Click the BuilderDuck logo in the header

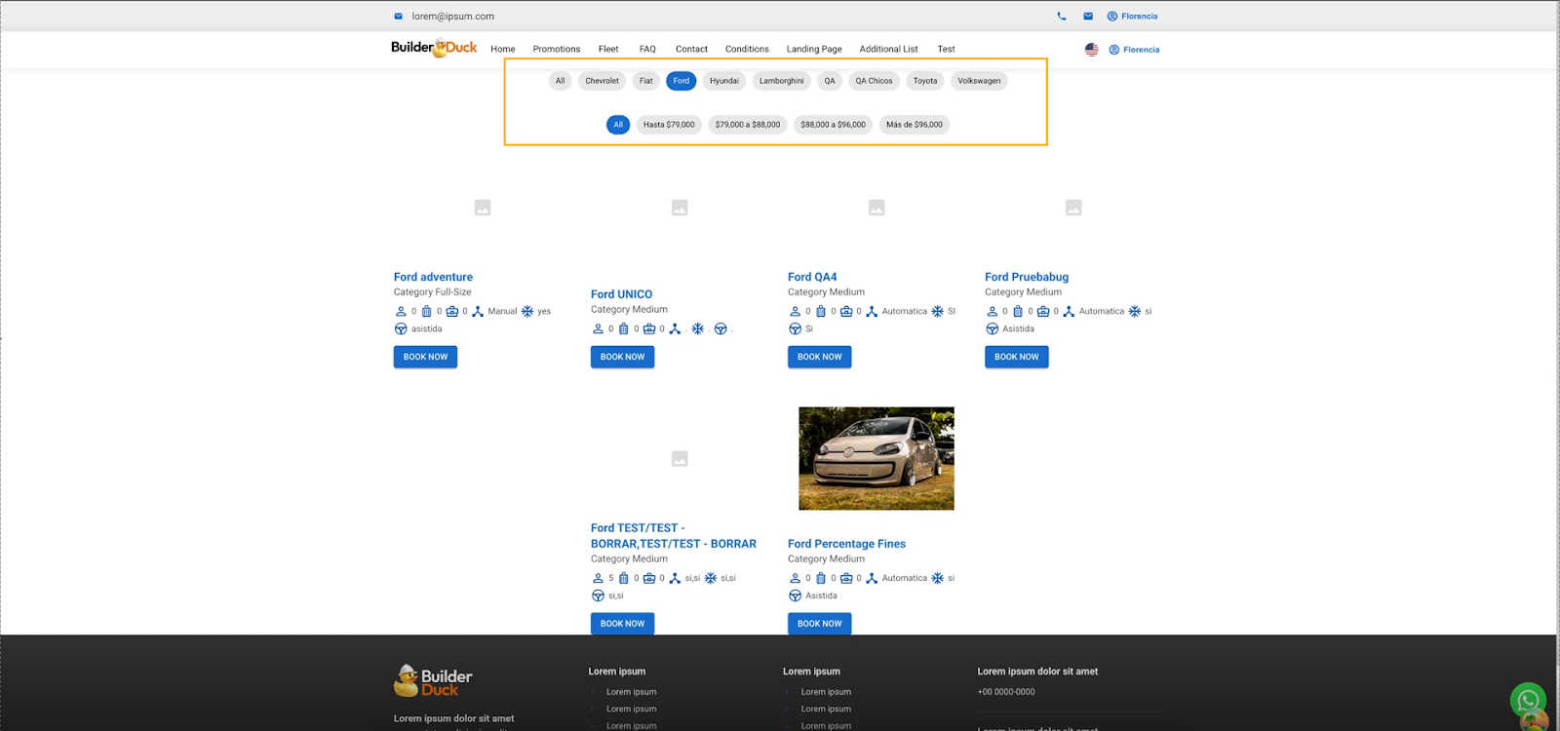pos(434,48)
